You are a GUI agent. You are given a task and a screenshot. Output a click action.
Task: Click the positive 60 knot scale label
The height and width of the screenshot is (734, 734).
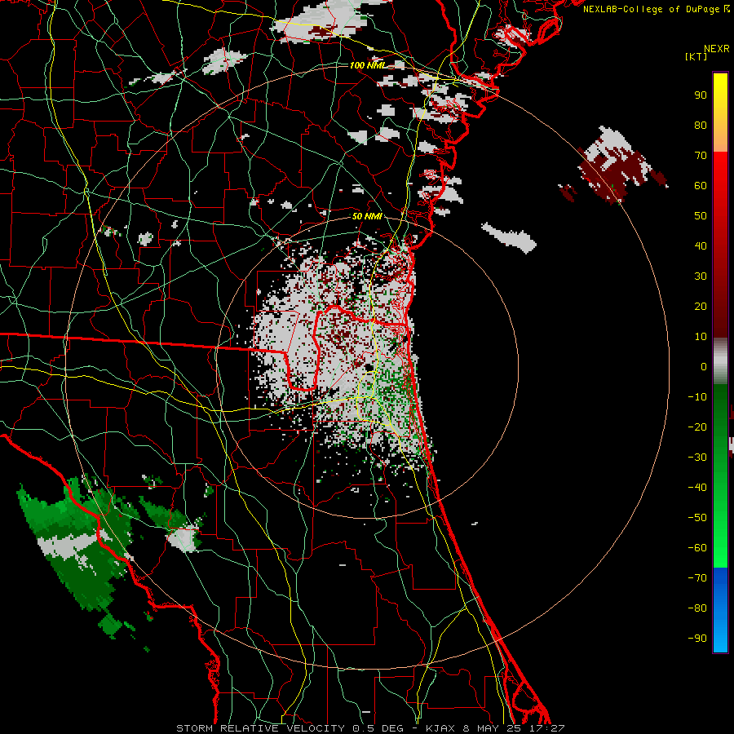[x=701, y=185]
